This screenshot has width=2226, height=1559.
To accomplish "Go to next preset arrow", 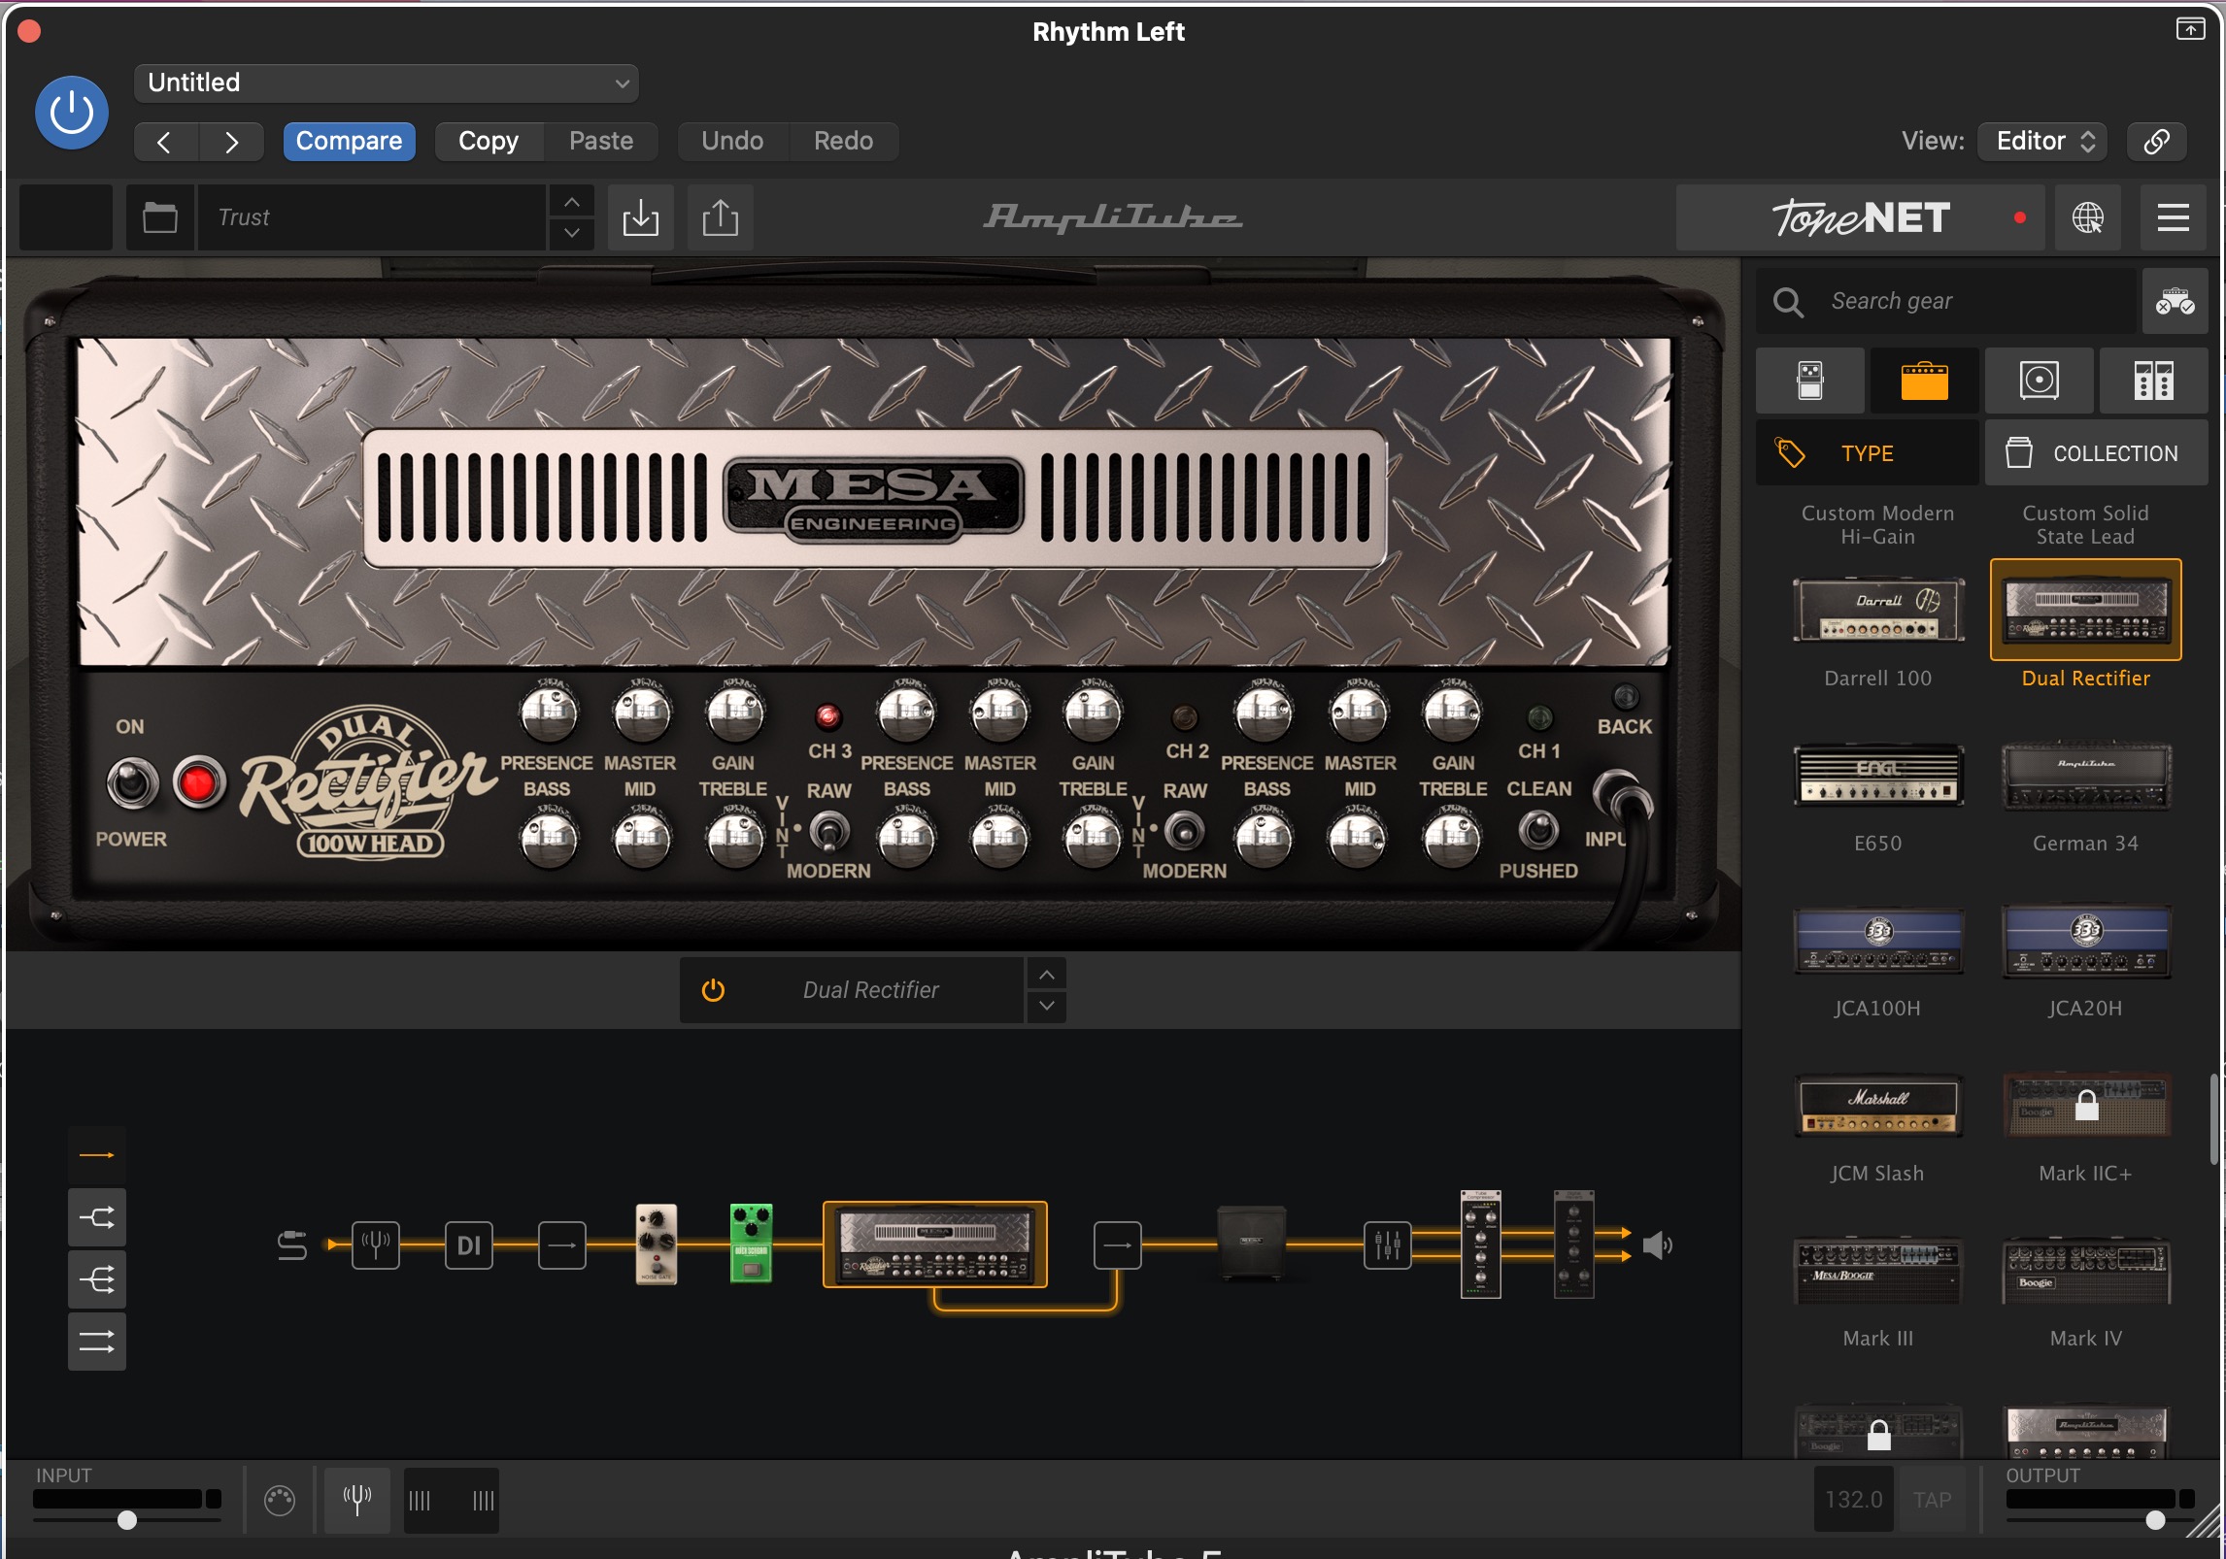I will click(231, 142).
